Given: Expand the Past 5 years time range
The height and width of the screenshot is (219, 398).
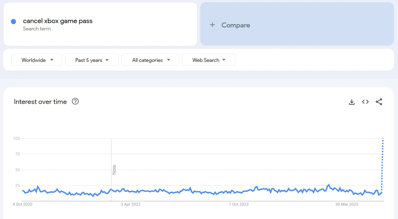Looking at the screenshot, I should click(x=92, y=60).
